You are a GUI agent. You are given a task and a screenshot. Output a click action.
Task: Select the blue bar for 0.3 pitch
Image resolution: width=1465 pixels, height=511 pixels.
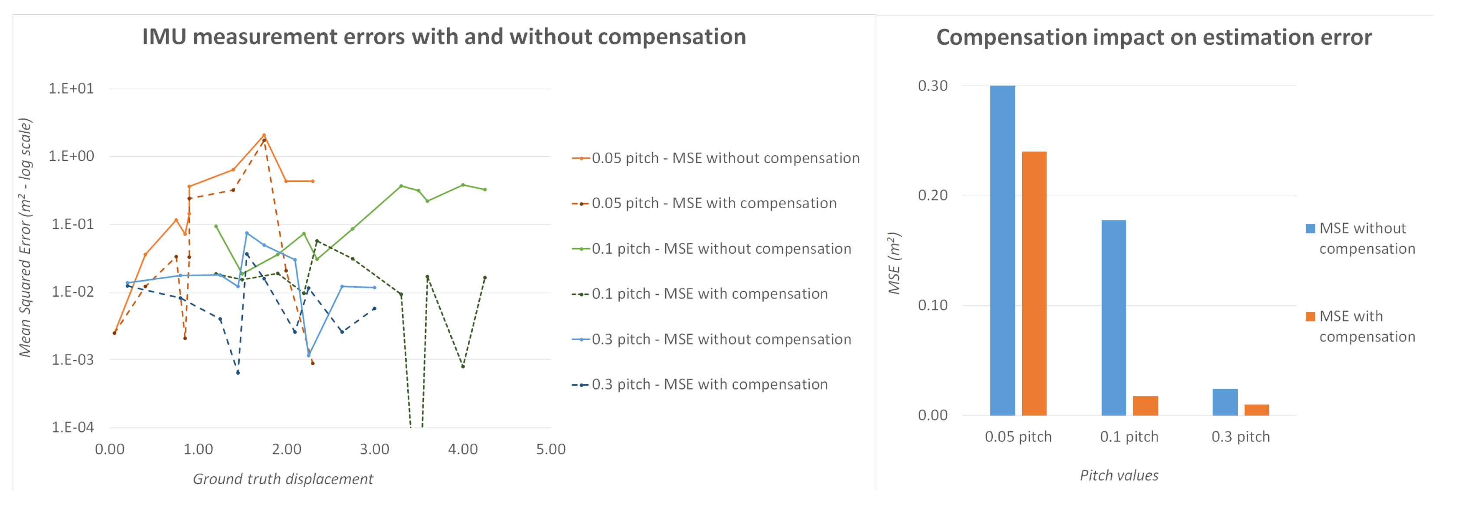[1224, 402]
